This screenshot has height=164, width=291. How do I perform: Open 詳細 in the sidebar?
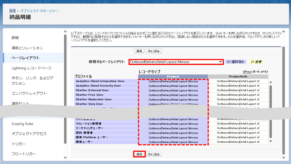[x=15, y=38]
